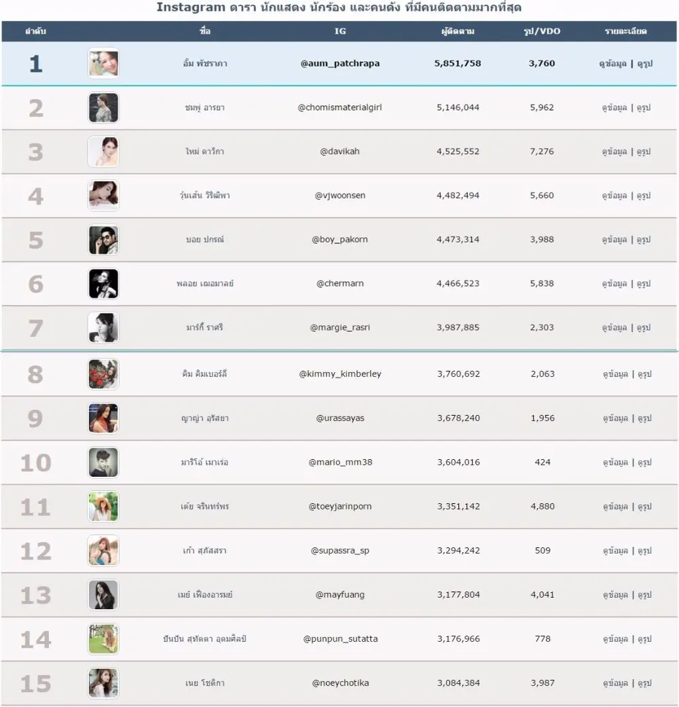Viewport: 679px width, 707px height.
Task: Open the profile picture next to @davikah
Action: (x=103, y=151)
